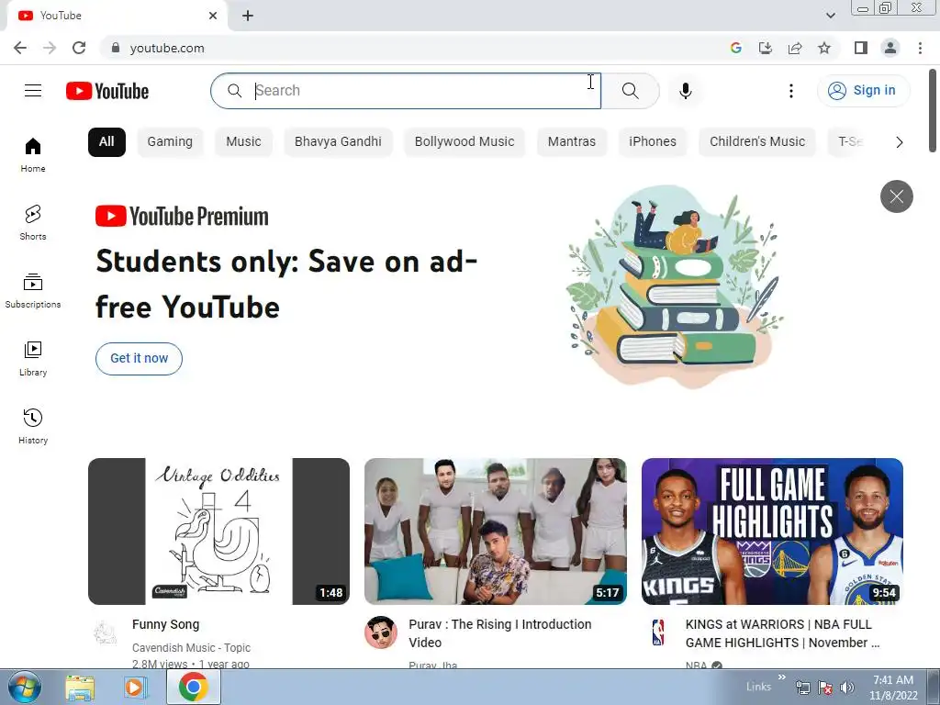This screenshot has width=940, height=705.
Task: Open a new browser tab
Action: coord(248,16)
